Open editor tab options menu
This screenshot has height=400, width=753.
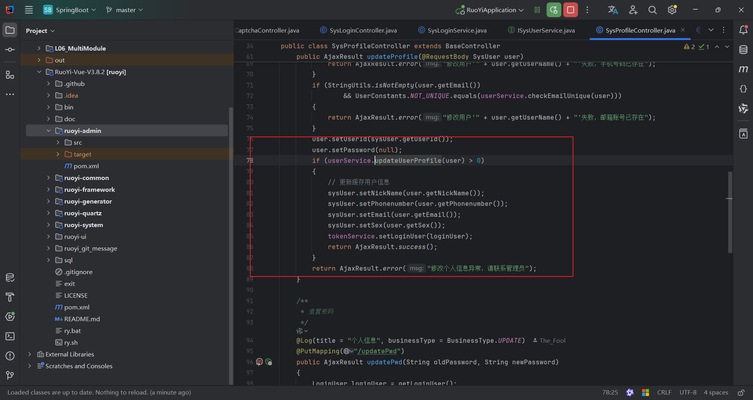[724, 30]
